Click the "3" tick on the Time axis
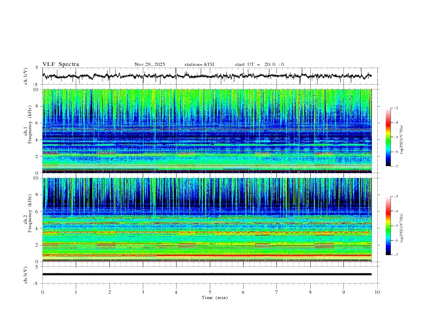Image resolution: width=425 pixels, height=328 pixels. pos(143,292)
